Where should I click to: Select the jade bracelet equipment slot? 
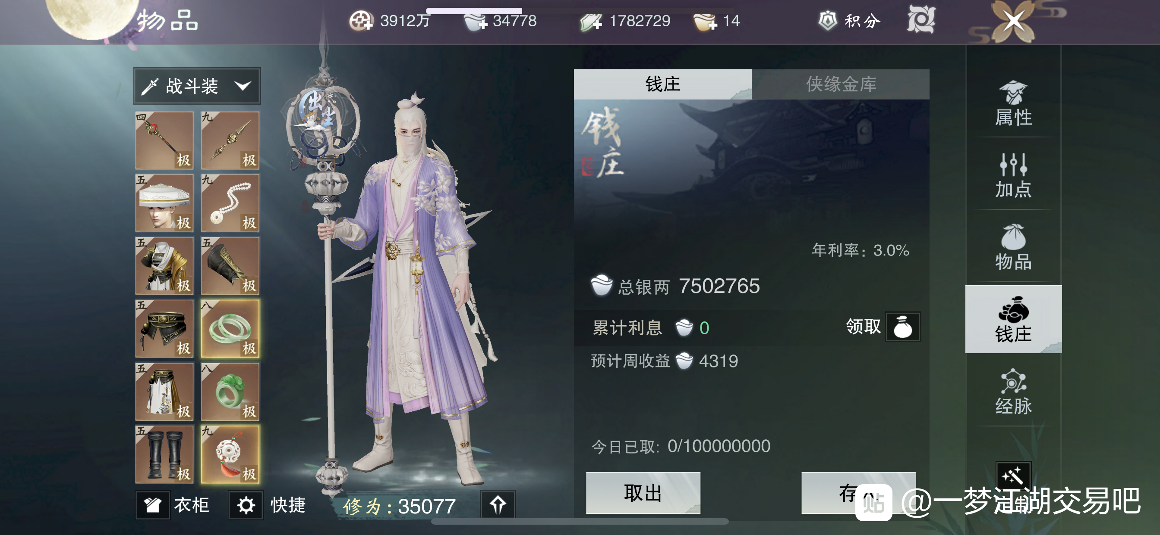pyautogui.click(x=230, y=329)
